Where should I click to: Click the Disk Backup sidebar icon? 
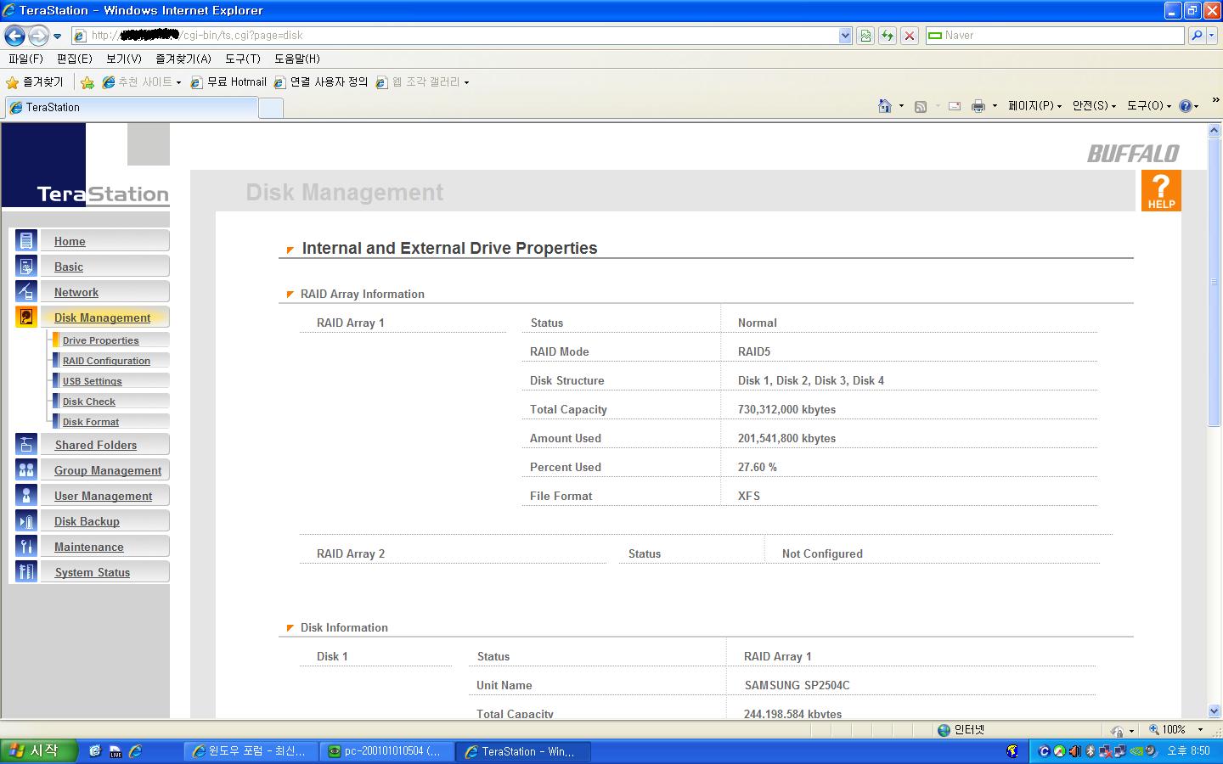point(26,520)
